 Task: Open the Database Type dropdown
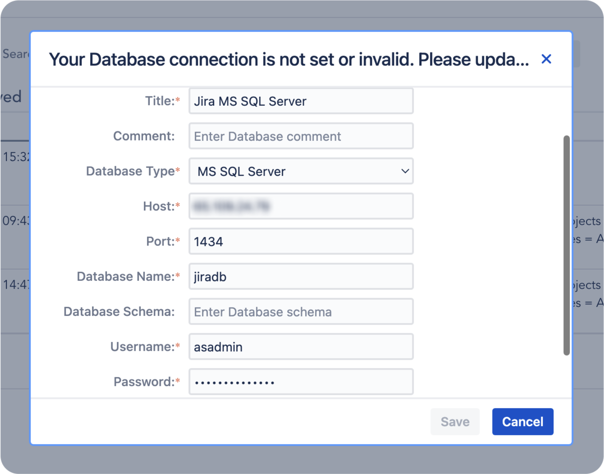click(x=301, y=171)
